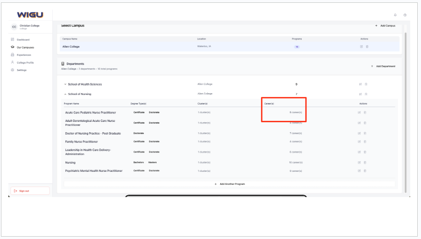This screenshot has width=421, height=239.
Task: Delete the School of Nursing department
Action: tap(366, 94)
